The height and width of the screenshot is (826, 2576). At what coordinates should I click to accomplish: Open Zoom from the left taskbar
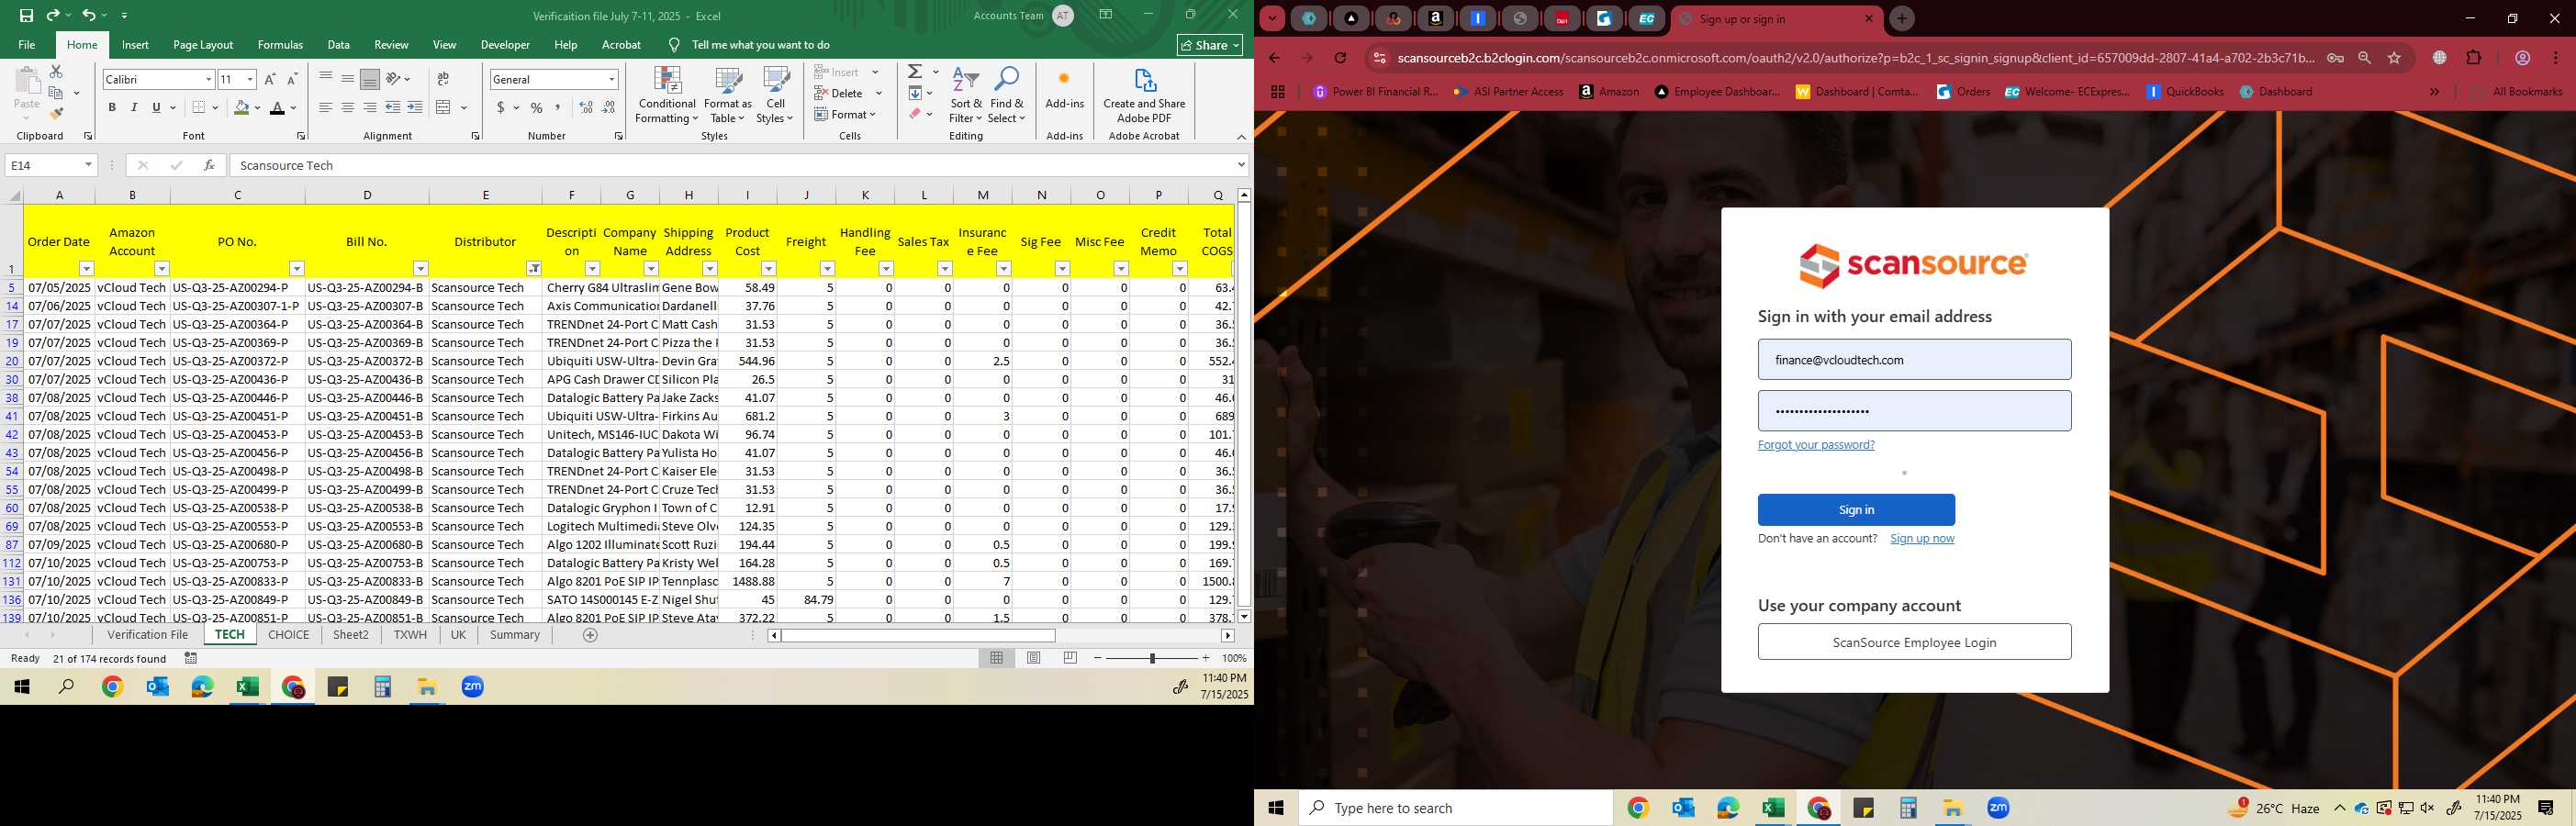[473, 687]
